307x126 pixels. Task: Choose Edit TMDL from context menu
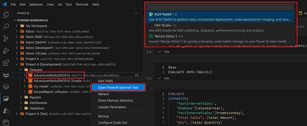pyautogui.click(x=118, y=81)
